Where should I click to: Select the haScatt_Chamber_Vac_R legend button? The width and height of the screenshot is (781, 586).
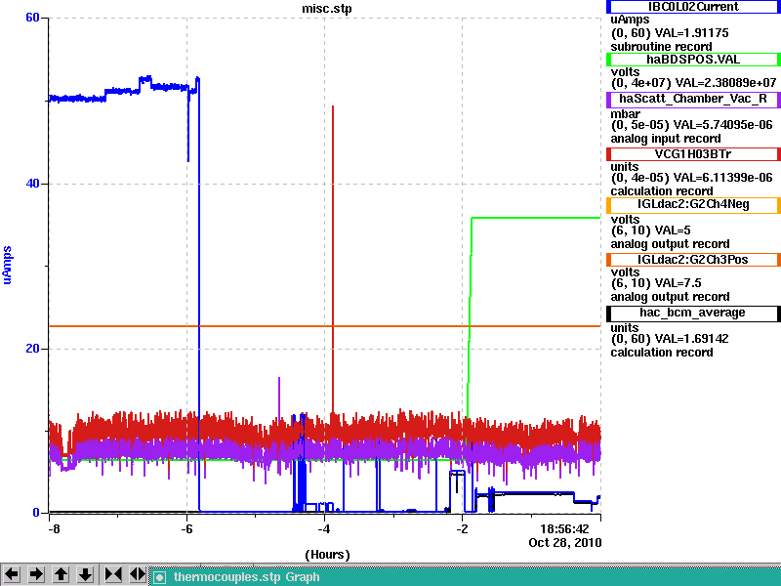click(693, 100)
